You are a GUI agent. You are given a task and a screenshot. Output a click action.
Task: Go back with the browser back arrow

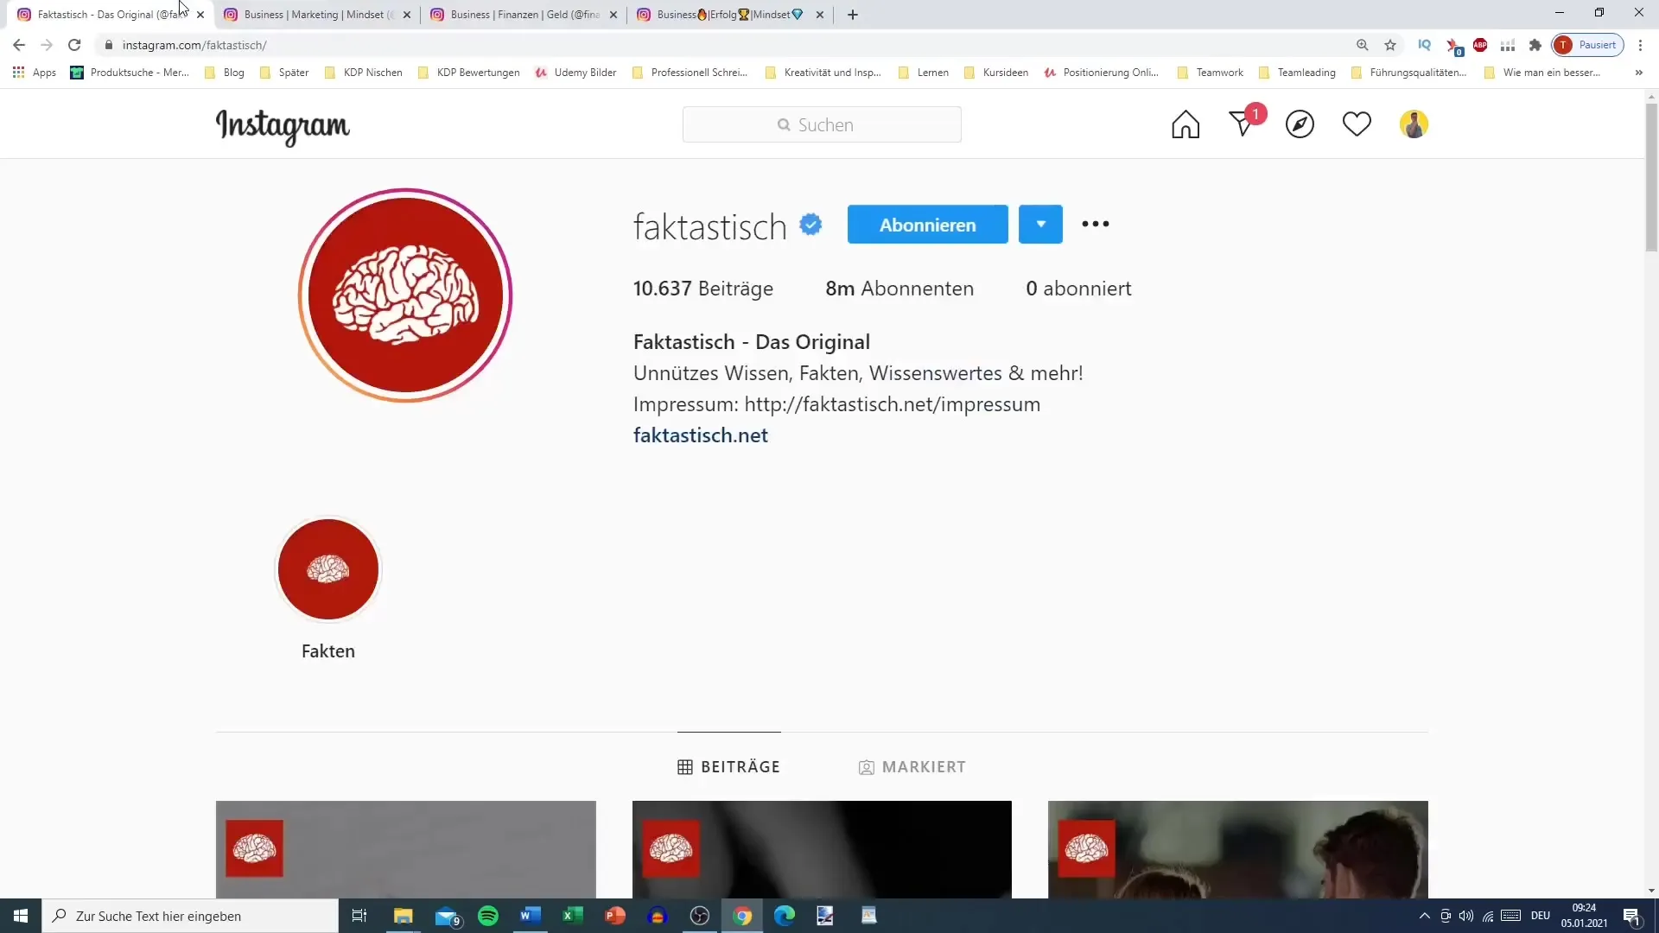pyautogui.click(x=19, y=45)
